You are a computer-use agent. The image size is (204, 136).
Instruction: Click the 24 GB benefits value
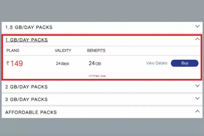pos(95,63)
